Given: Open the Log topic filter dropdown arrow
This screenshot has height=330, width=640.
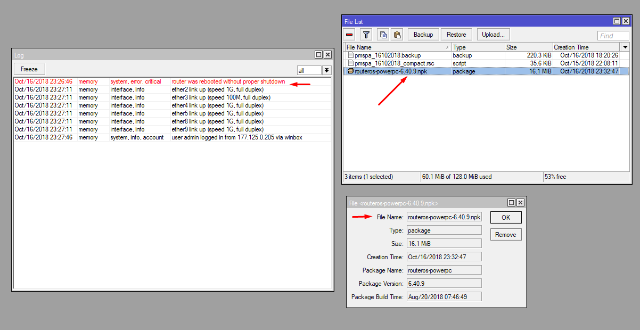Looking at the screenshot, I should (x=326, y=70).
